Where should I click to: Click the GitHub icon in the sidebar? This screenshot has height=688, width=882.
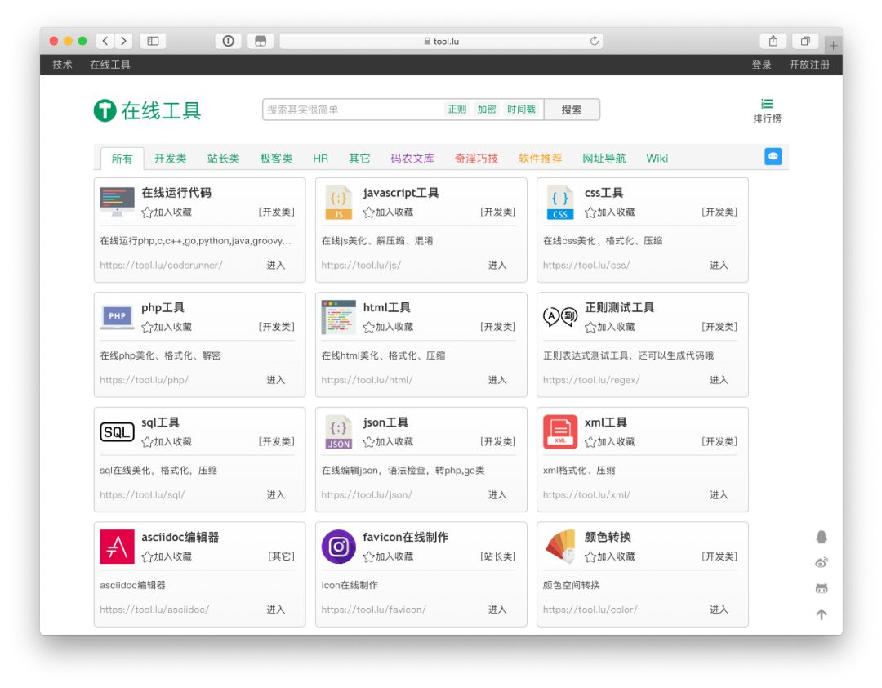822,588
